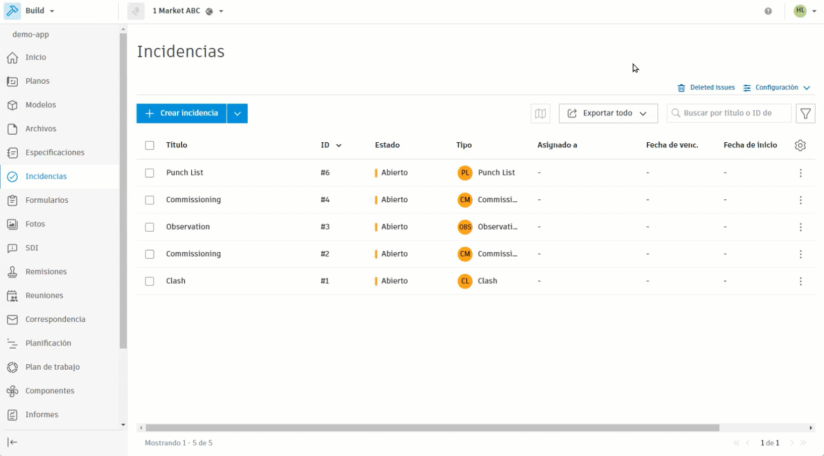Open more options for Clash row

pyautogui.click(x=800, y=281)
